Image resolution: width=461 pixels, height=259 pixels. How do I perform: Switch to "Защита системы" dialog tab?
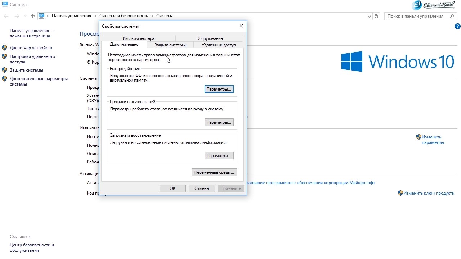click(x=170, y=45)
